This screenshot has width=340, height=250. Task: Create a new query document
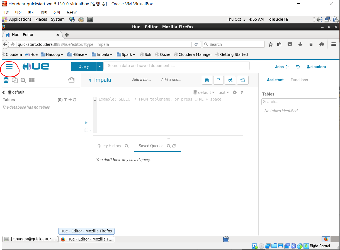[x=219, y=80]
